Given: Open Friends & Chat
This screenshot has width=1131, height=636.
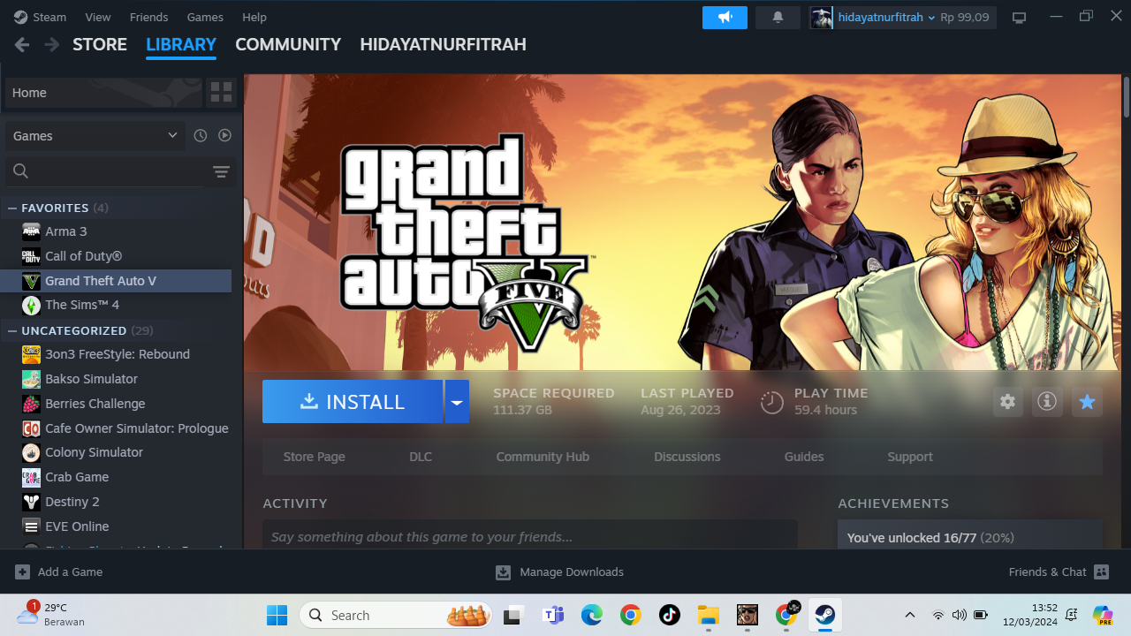Looking at the screenshot, I should pos(1059,572).
